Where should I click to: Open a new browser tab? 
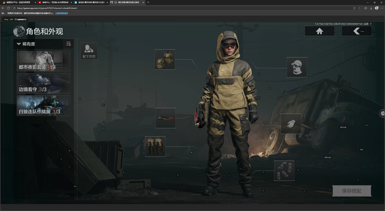coord(148,2)
